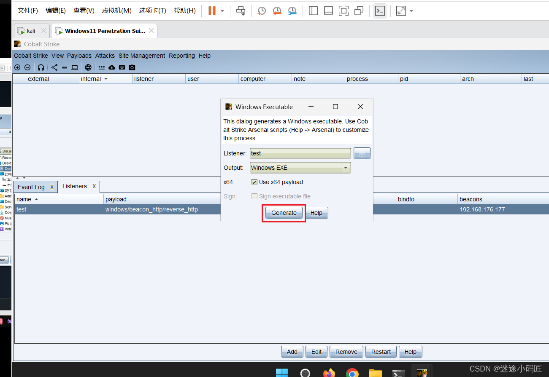Click send Ctrl+Alt+Del icon in VMware toolbar

tap(241, 11)
